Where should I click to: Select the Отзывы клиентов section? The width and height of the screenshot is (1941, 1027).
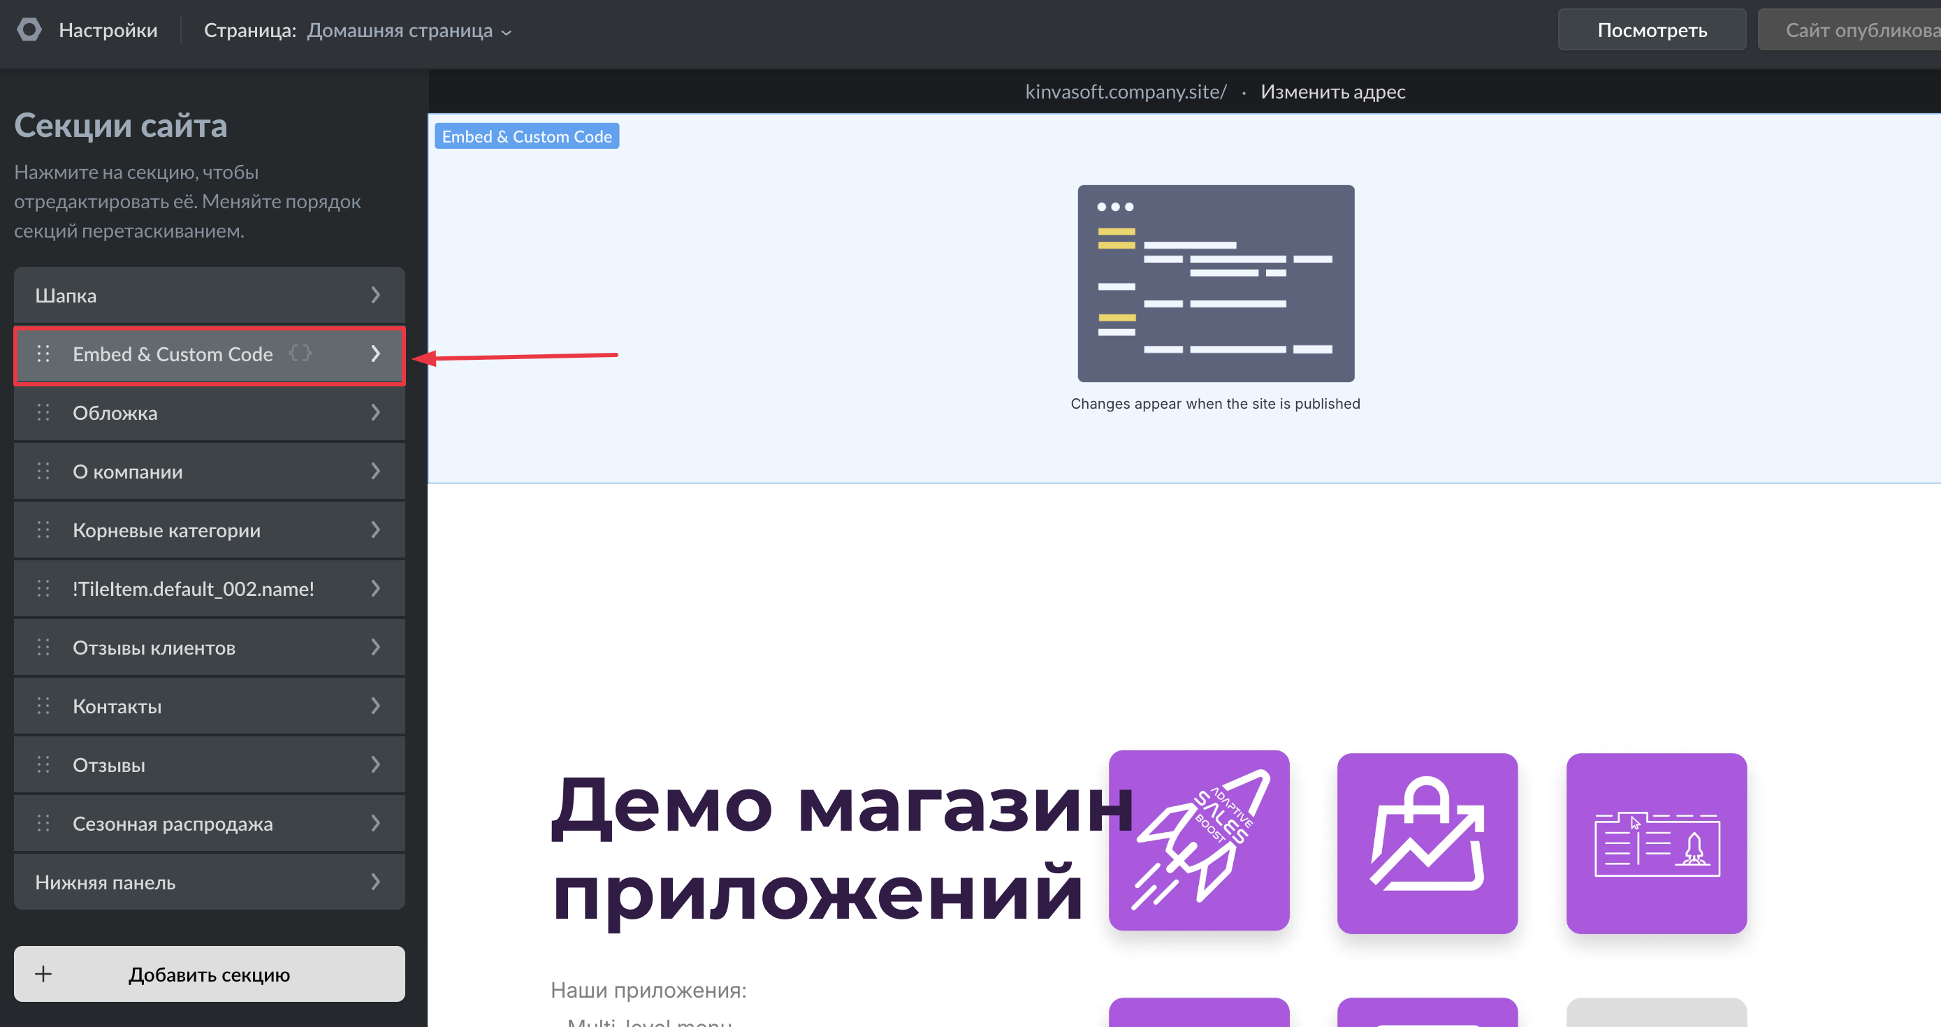pyautogui.click(x=154, y=648)
